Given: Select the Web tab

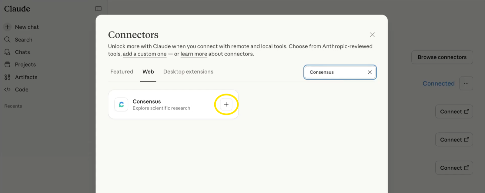Looking at the screenshot, I should point(148,72).
